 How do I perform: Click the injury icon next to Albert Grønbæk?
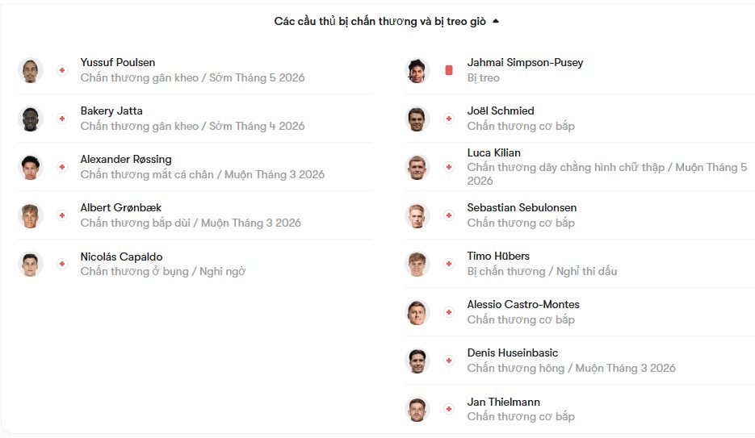(x=62, y=215)
